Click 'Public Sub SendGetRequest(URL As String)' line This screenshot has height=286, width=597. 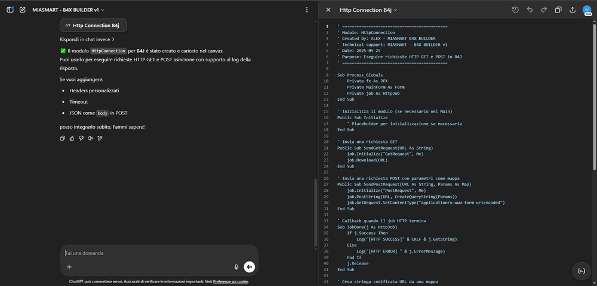[385, 148]
